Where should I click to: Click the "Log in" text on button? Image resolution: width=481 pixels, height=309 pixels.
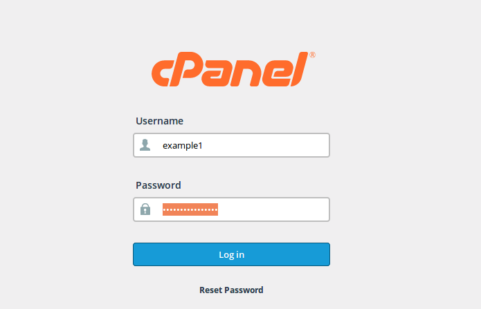232,255
